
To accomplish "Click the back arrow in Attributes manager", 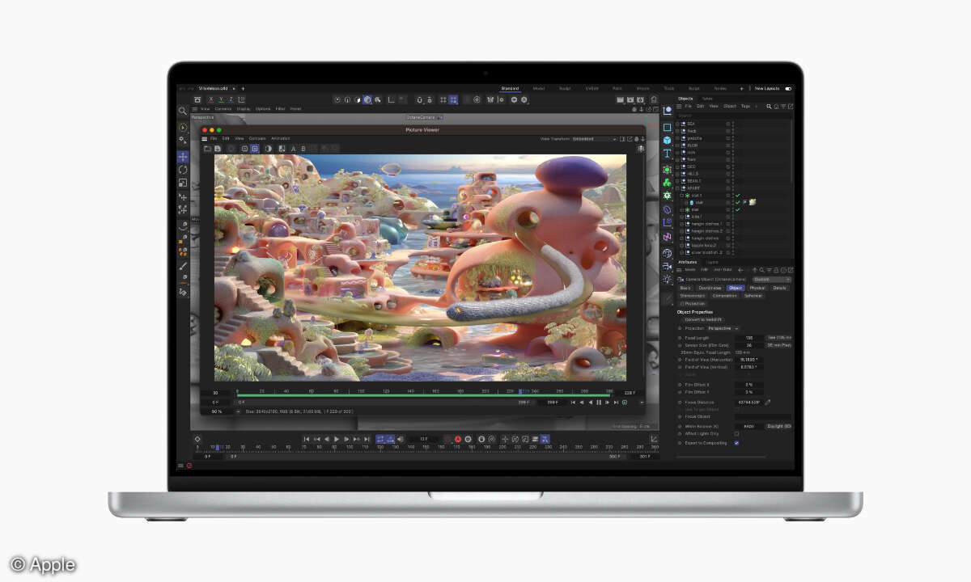I will (740, 269).
